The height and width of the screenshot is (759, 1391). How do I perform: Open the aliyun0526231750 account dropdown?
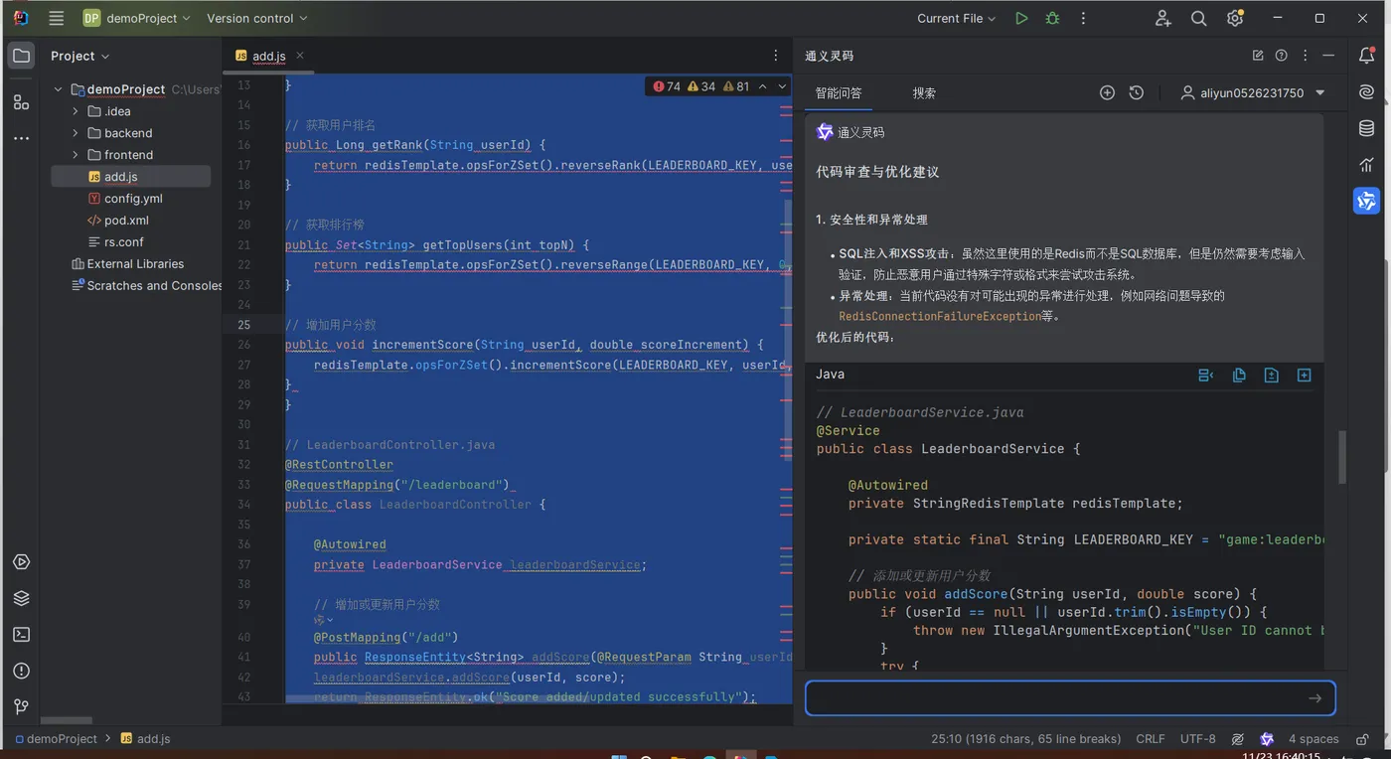[x=1253, y=92]
